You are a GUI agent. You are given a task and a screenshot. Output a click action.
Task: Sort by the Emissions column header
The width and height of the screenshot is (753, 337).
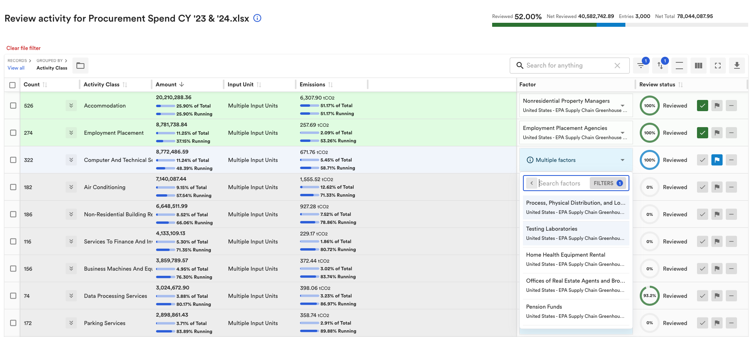316,84
